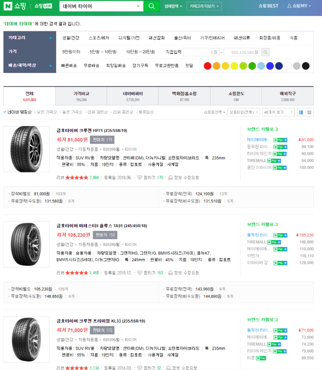The height and width of the screenshot is (370, 322).
Task: Select the orange color swatch
Action: click(x=216, y=66)
